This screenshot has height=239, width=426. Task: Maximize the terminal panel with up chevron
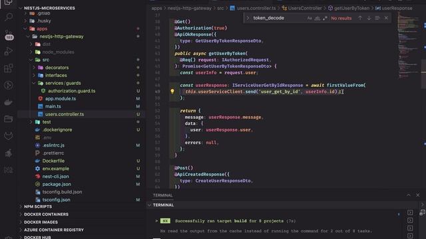(x=408, y=195)
